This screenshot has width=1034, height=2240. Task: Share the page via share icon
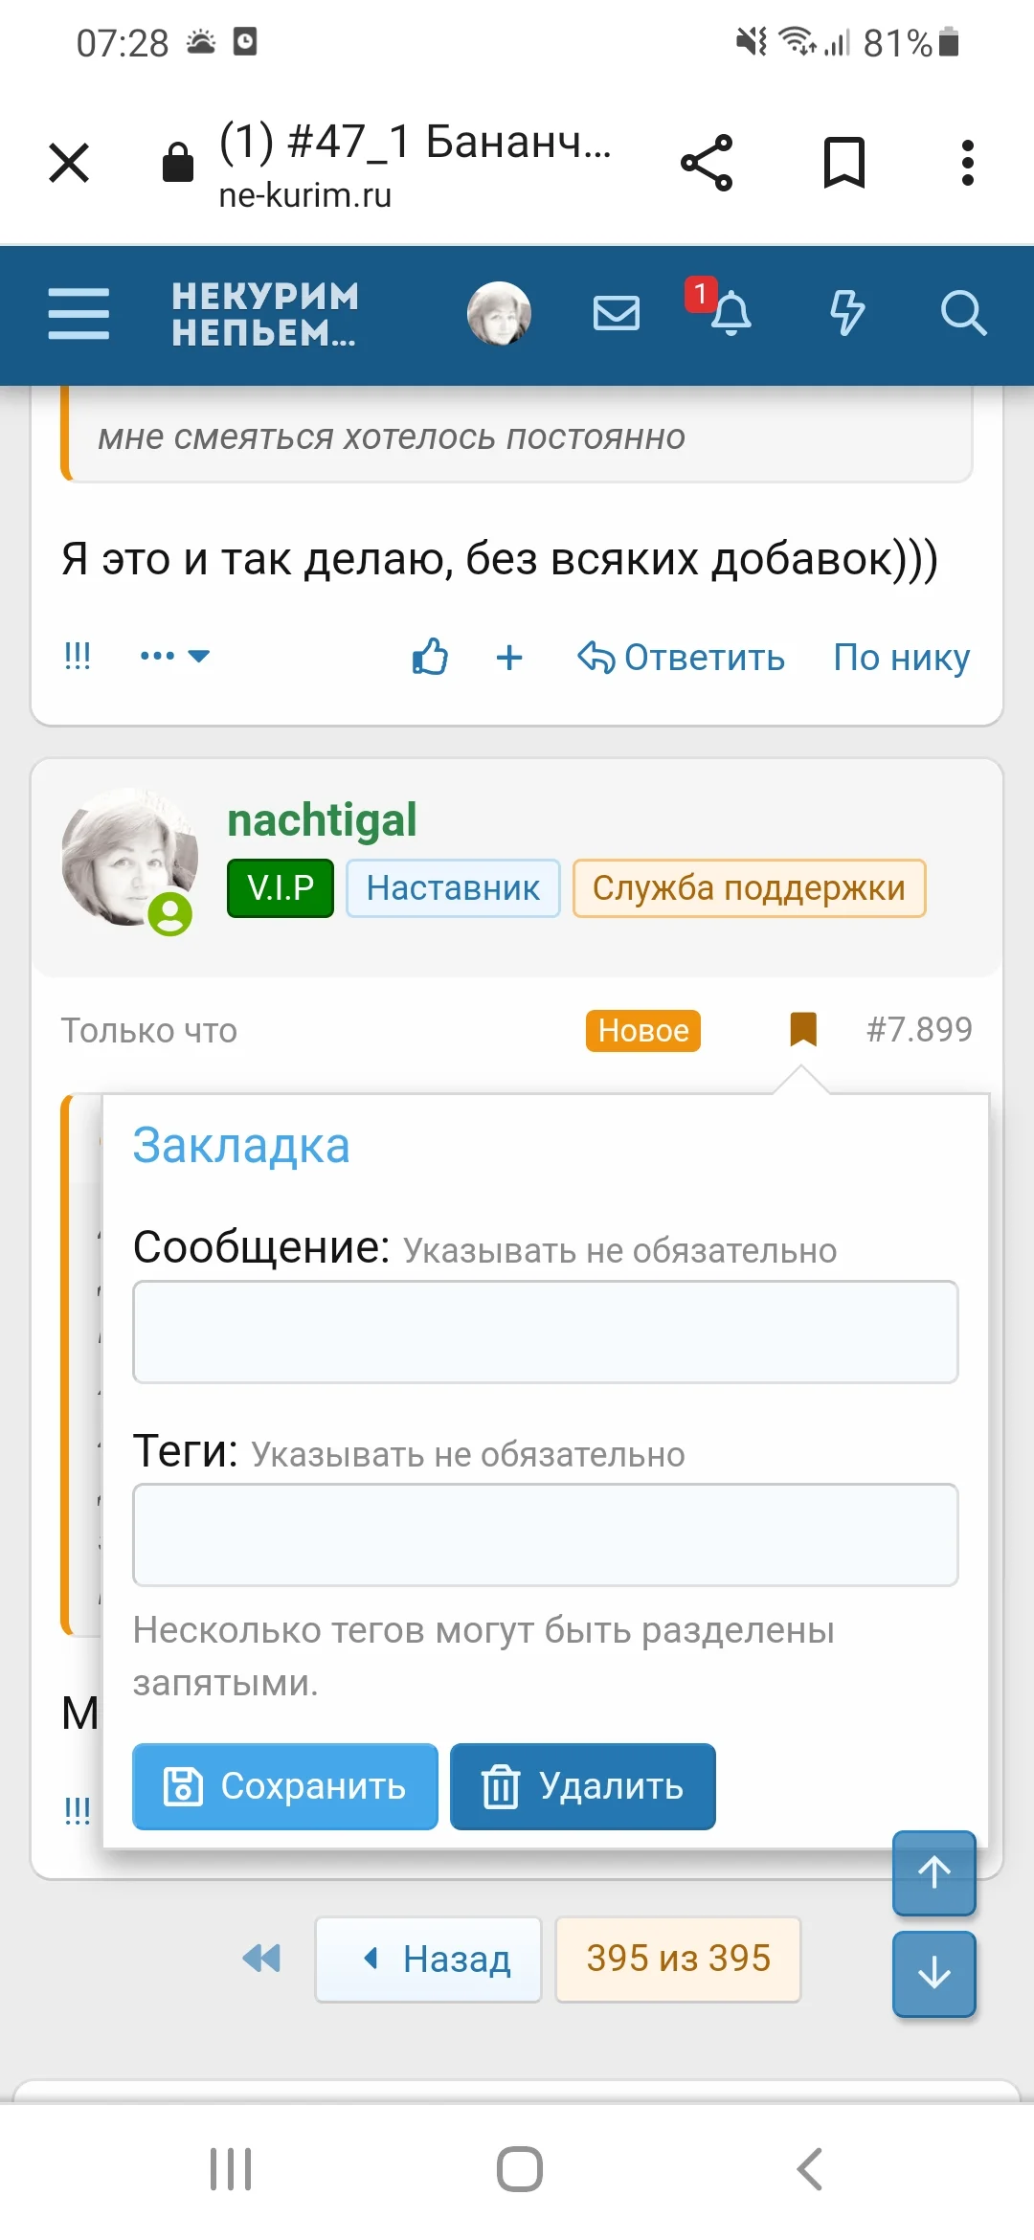707,163
